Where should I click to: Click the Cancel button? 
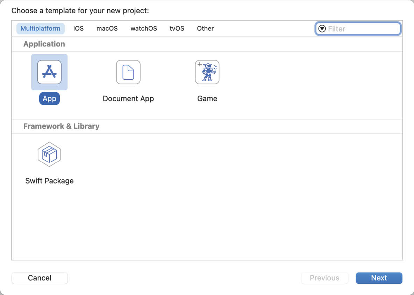[x=40, y=278]
